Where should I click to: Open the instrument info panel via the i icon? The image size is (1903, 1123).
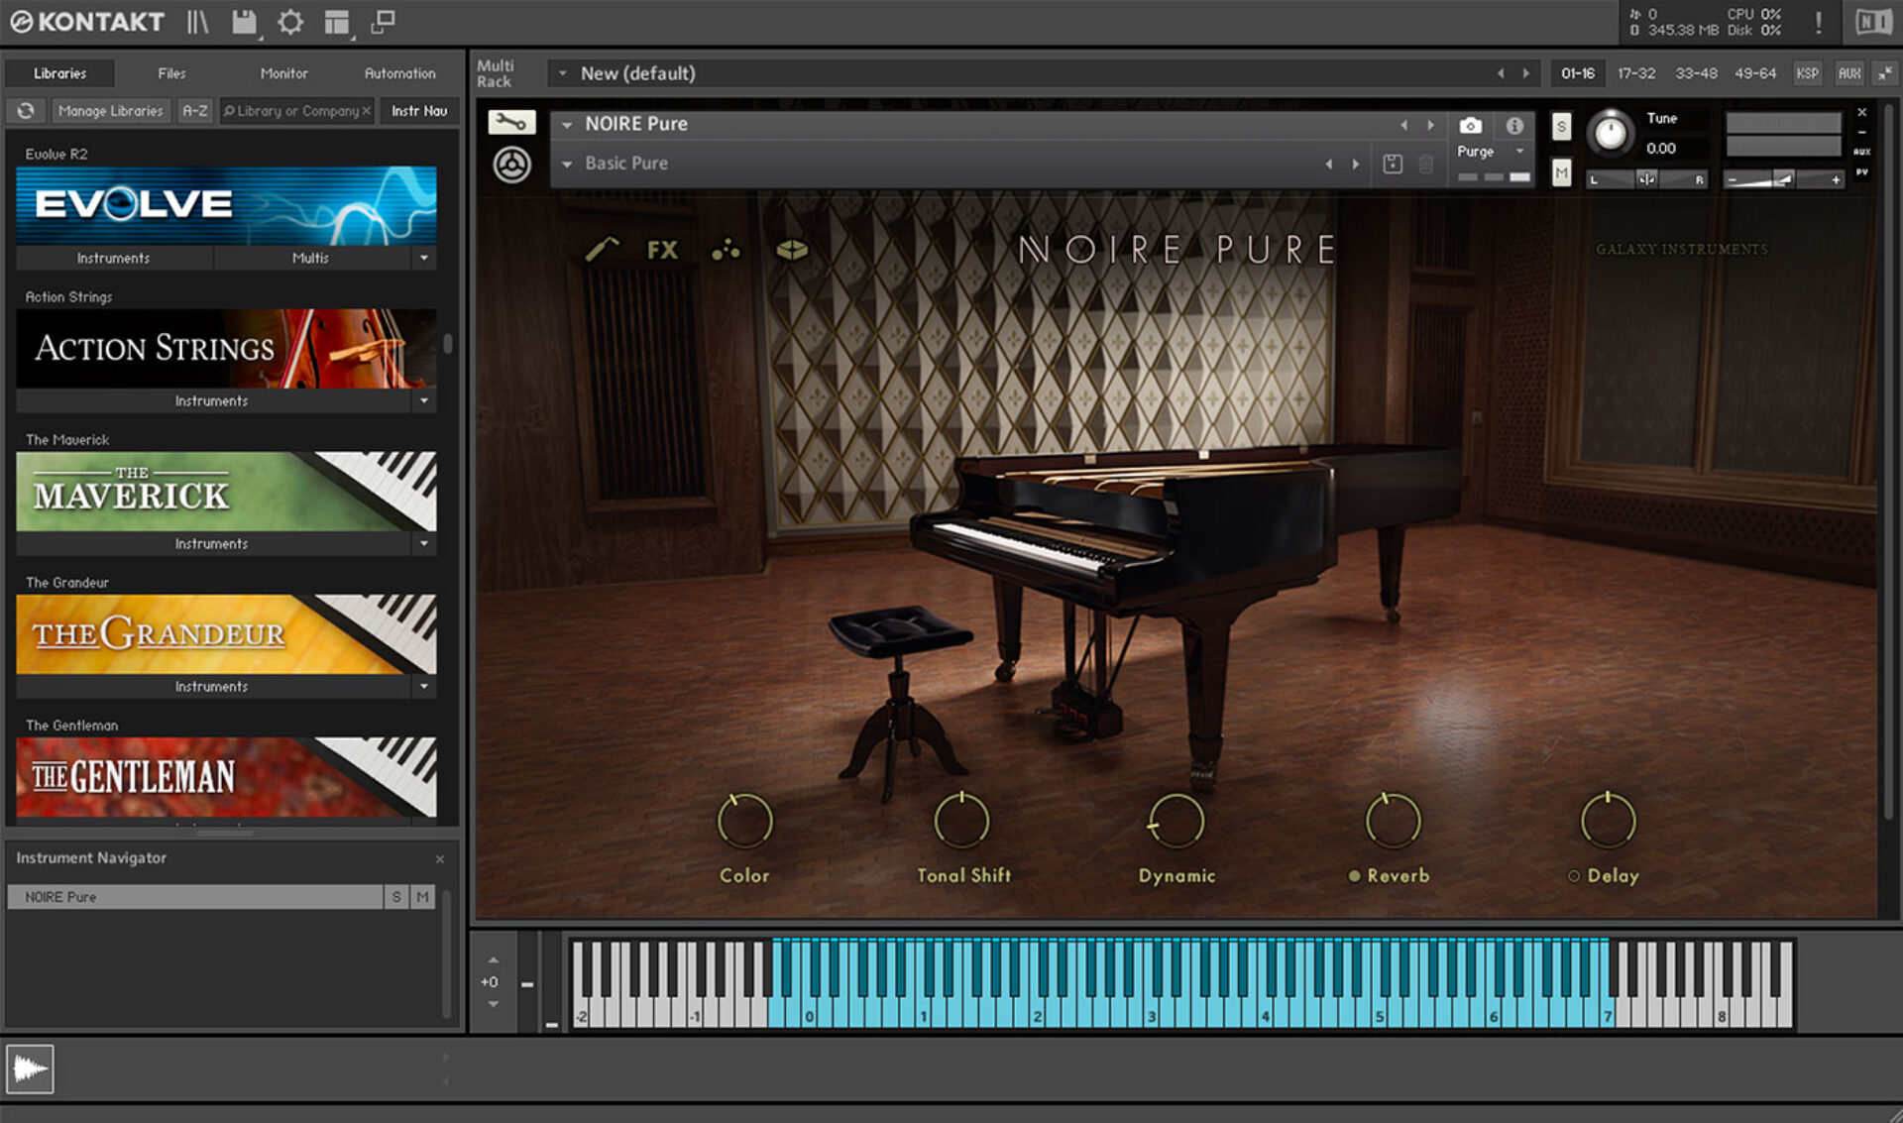click(x=1513, y=126)
